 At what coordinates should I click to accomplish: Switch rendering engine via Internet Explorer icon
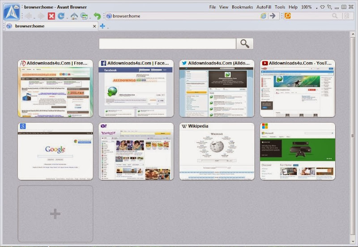264,16
